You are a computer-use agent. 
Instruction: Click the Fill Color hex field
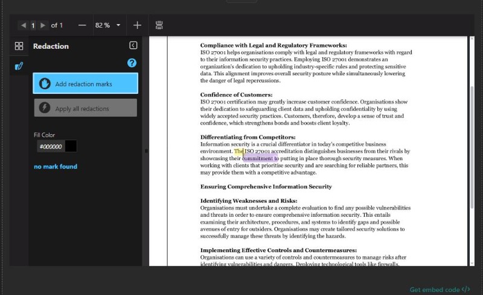[50, 146]
